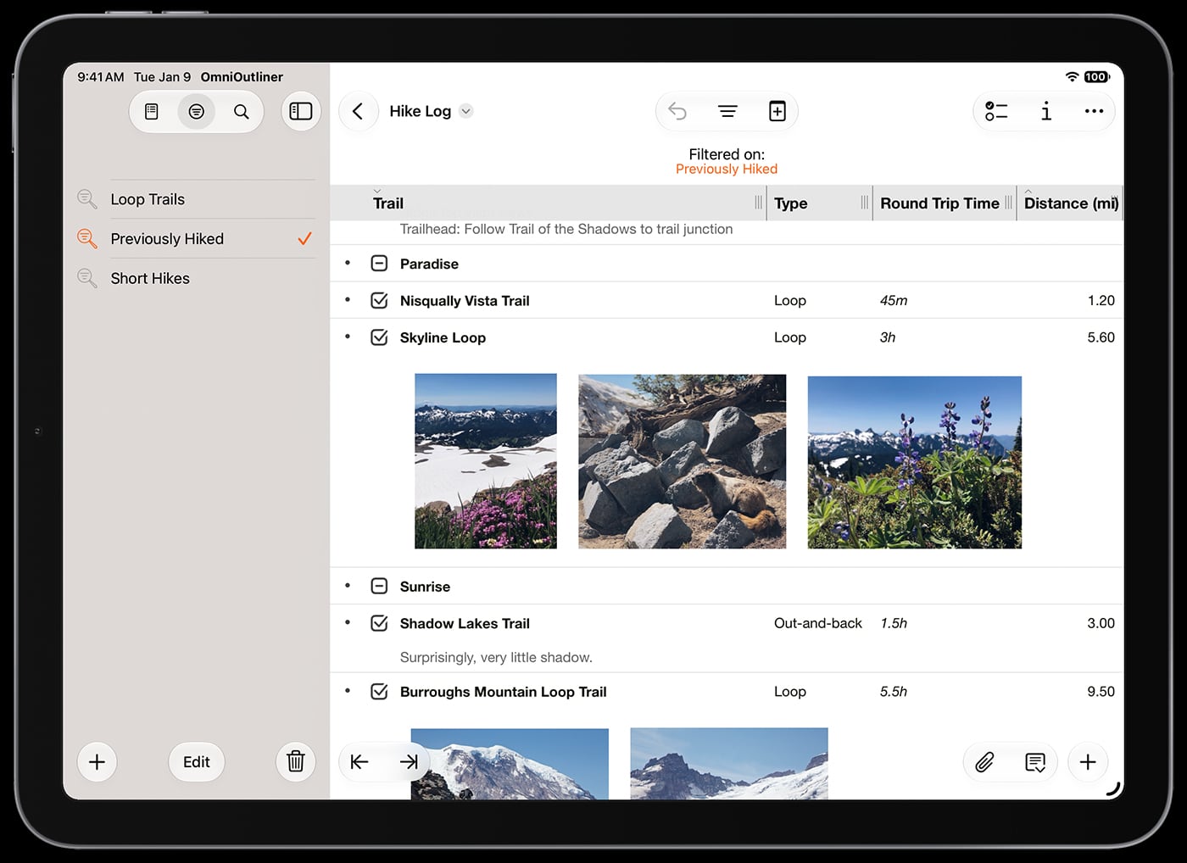Viewport: 1187px width, 863px height.
Task: Delete filter with the trash icon
Action: click(296, 761)
